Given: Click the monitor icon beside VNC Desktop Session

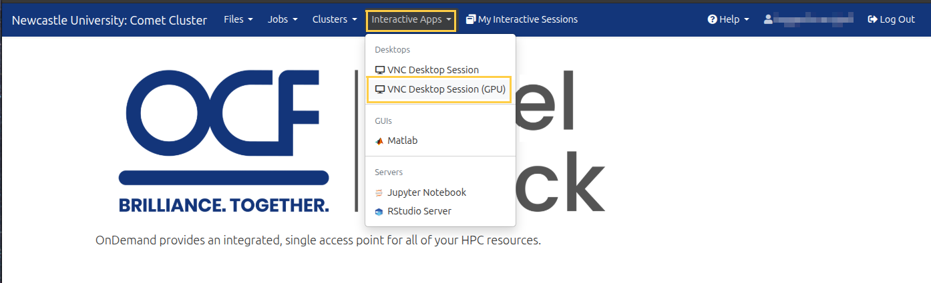Looking at the screenshot, I should click(x=380, y=70).
